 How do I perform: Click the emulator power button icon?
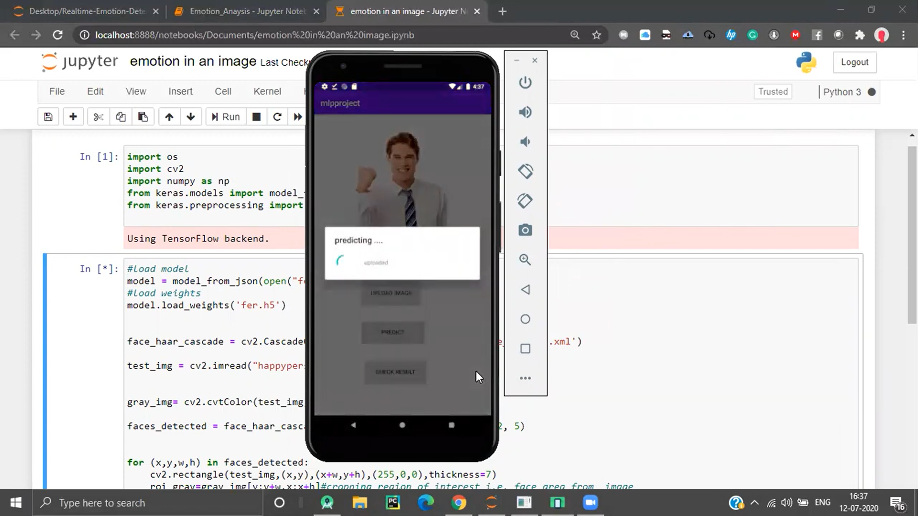coord(525,82)
